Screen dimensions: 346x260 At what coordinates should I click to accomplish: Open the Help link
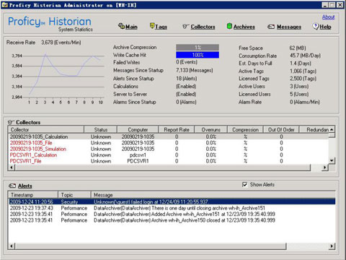point(325,27)
